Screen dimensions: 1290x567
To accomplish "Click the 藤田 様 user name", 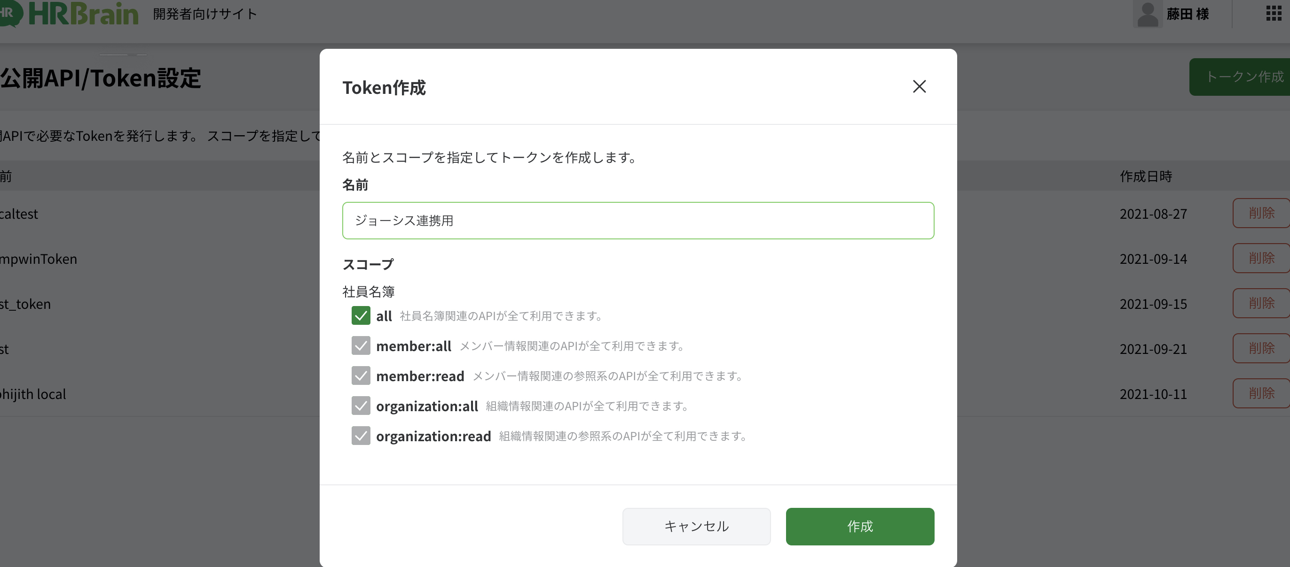I will coord(1188,14).
